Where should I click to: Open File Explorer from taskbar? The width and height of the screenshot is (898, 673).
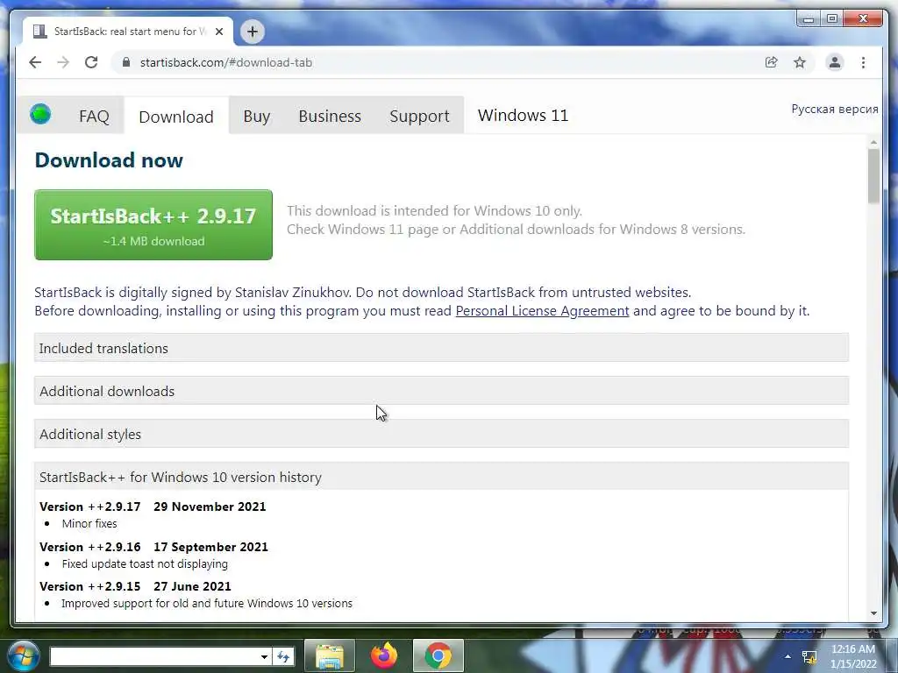pyautogui.click(x=330, y=655)
